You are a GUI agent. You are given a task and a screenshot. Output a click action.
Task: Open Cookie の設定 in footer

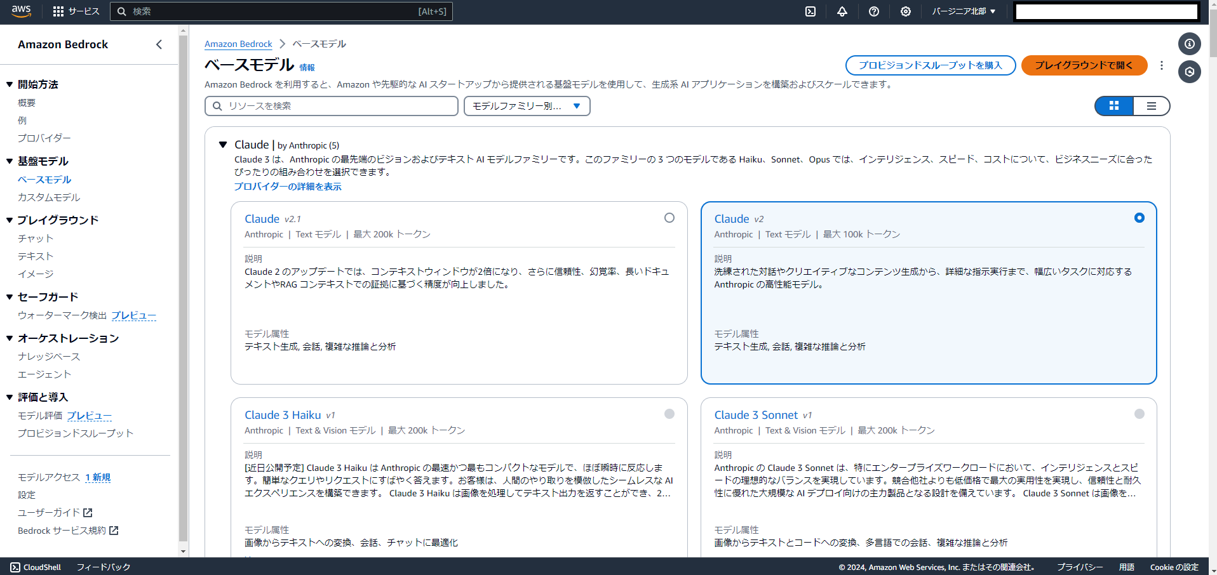(x=1174, y=567)
